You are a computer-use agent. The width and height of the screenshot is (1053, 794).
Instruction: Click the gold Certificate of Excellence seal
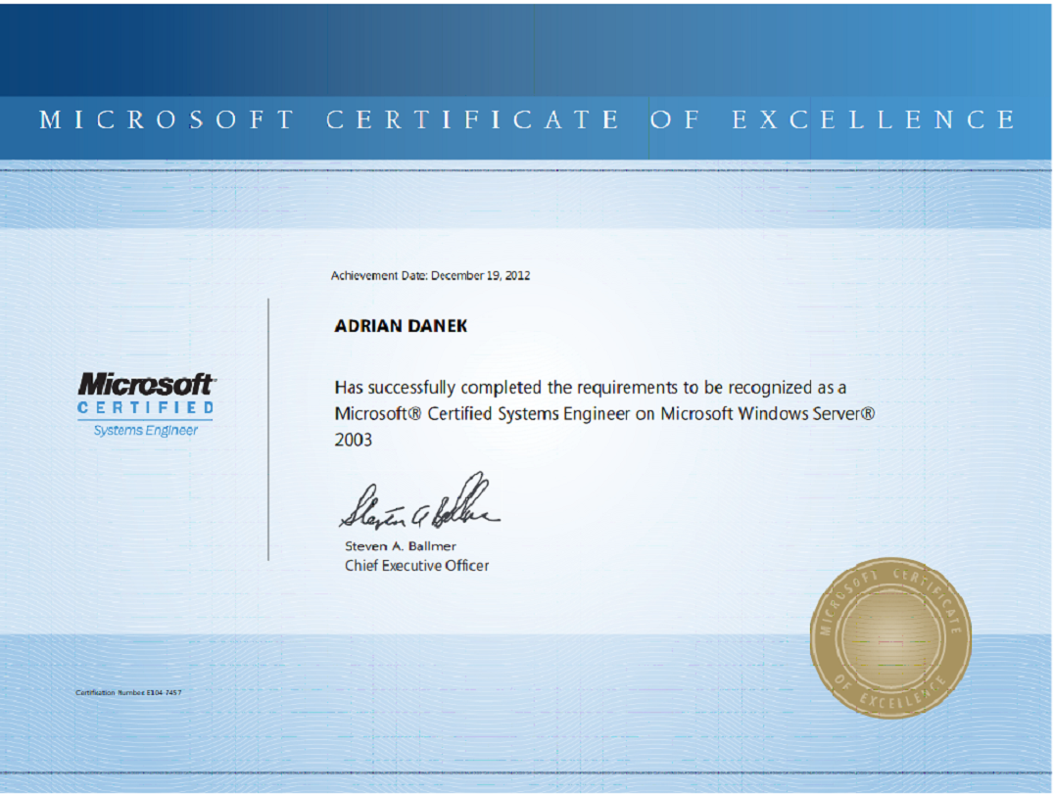[x=890, y=637]
